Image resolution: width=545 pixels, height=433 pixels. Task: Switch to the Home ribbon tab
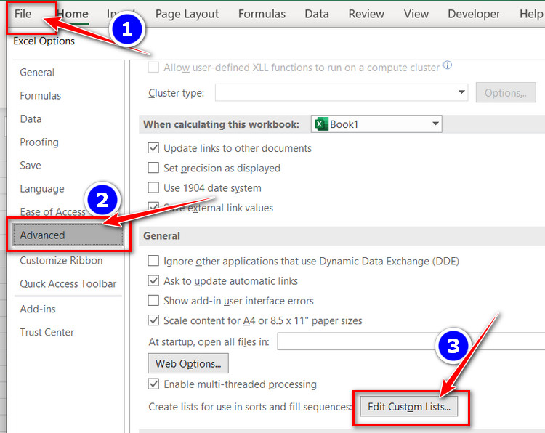[73, 14]
